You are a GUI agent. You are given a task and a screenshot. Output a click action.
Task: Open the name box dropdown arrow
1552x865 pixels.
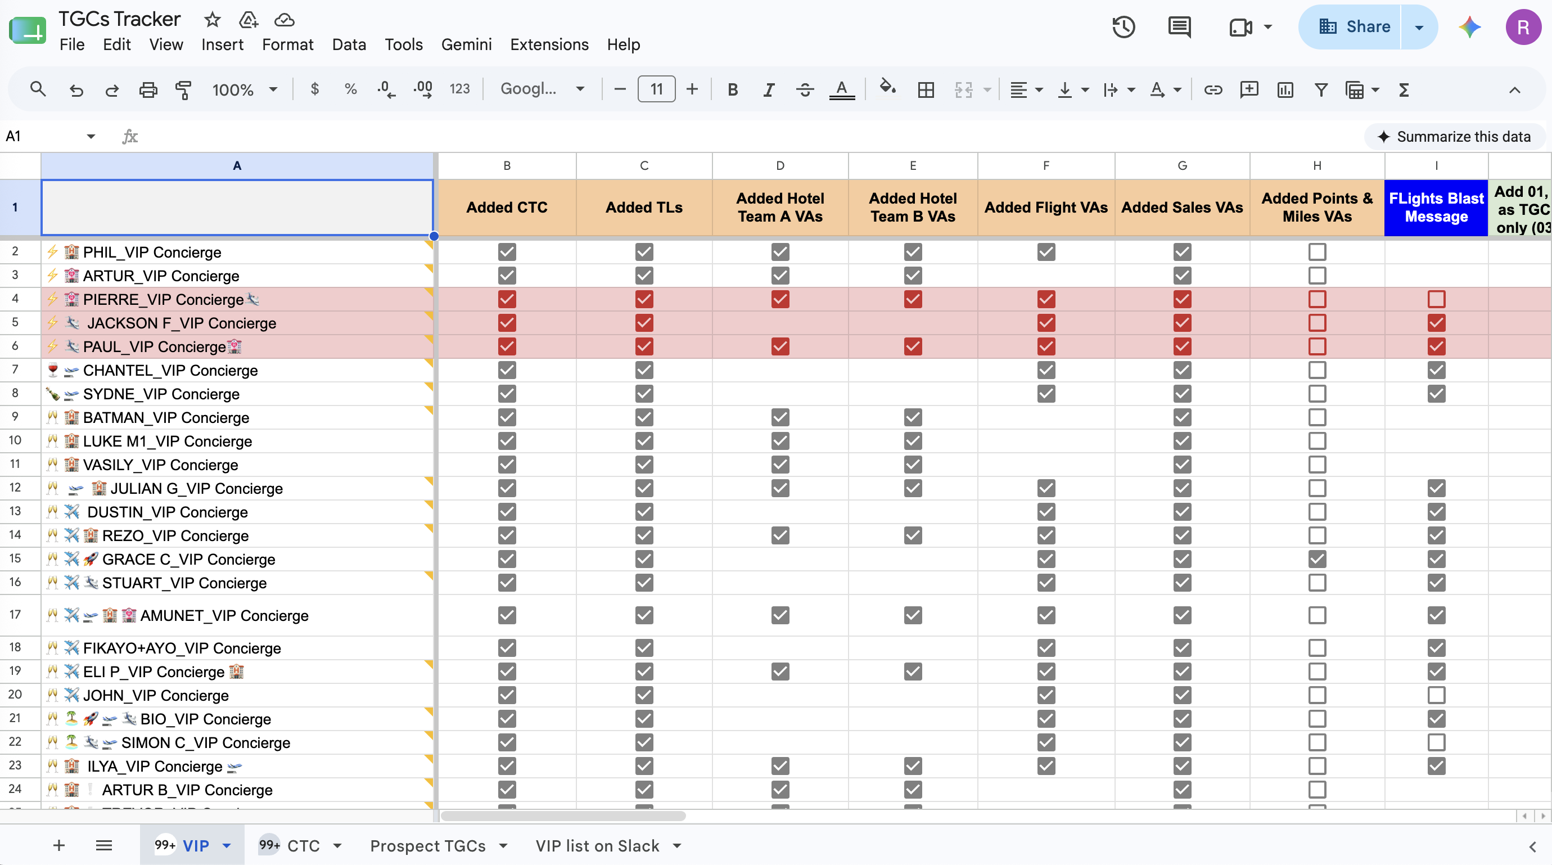pos(91,136)
